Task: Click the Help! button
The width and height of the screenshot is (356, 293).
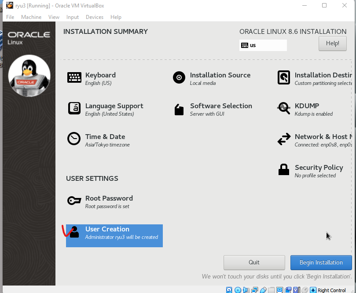Action: pyautogui.click(x=332, y=44)
